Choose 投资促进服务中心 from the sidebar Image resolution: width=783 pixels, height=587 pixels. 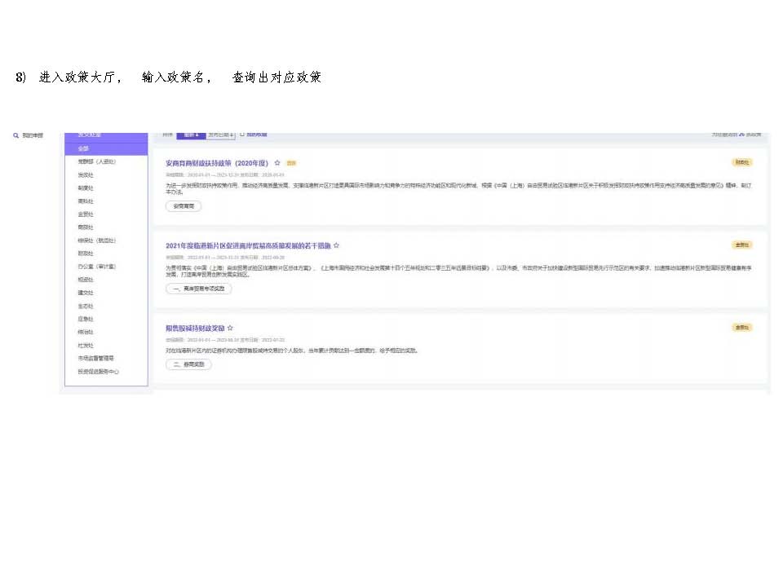click(x=99, y=371)
